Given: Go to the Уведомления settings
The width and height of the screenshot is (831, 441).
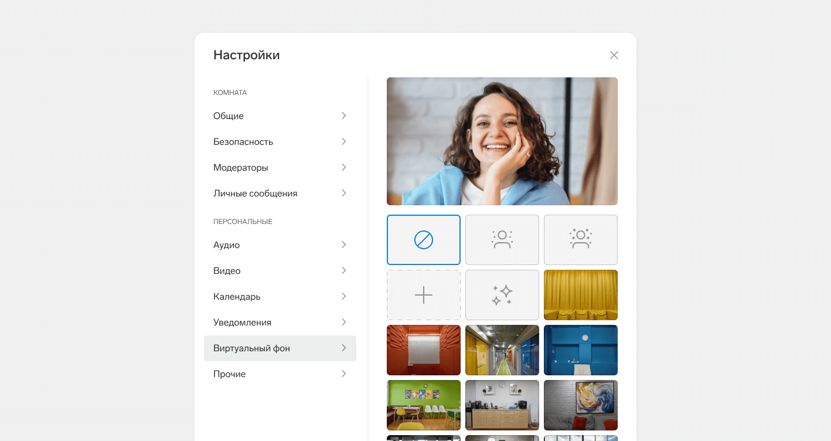Looking at the screenshot, I should (x=280, y=323).
